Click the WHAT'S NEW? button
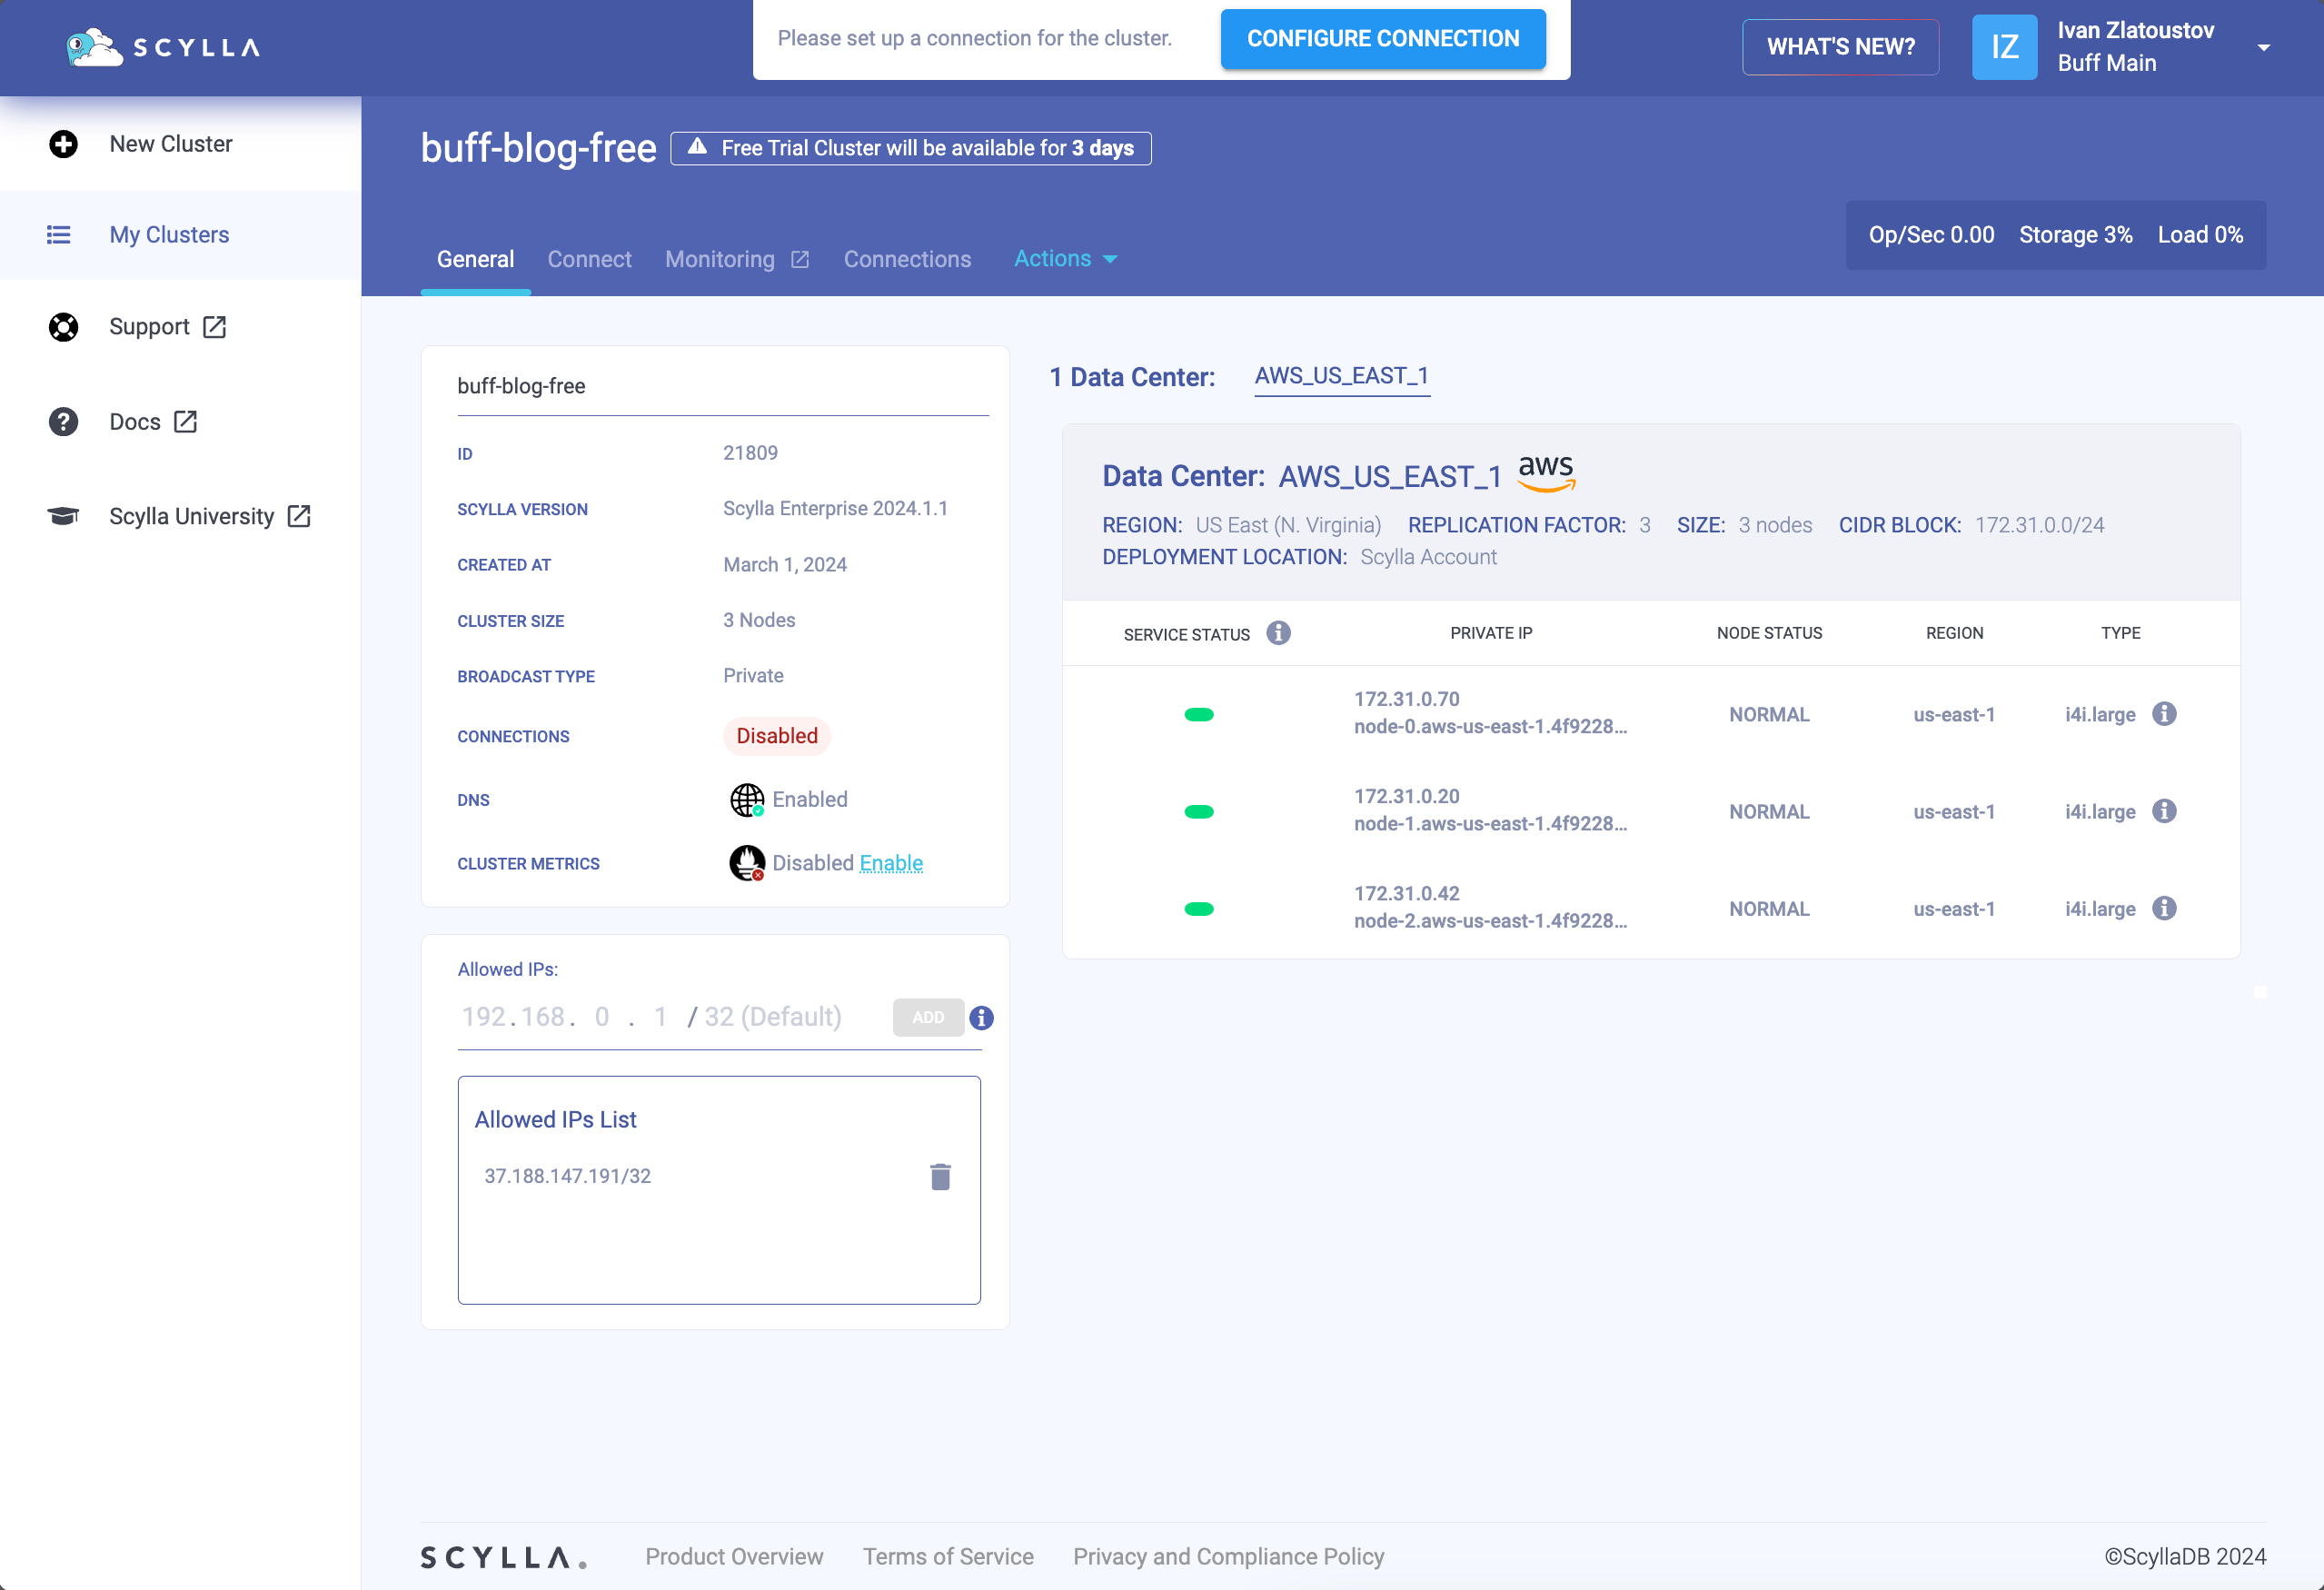Viewport: 2324px width, 1590px height. [1841, 47]
